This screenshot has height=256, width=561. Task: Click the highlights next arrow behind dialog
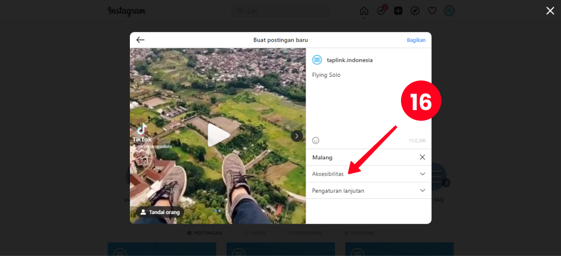(x=446, y=183)
